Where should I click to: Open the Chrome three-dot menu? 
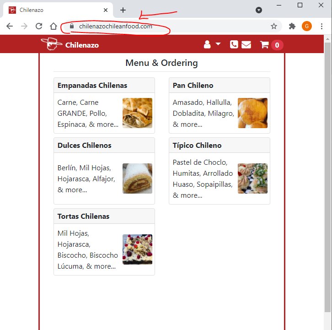tap(322, 26)
